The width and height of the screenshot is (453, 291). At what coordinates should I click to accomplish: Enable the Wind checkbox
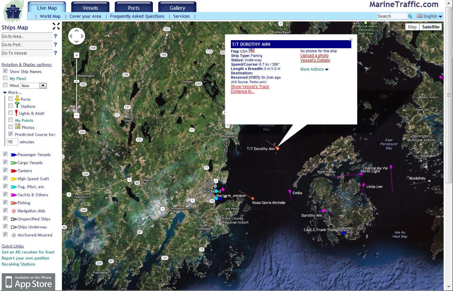coord(5,85)
